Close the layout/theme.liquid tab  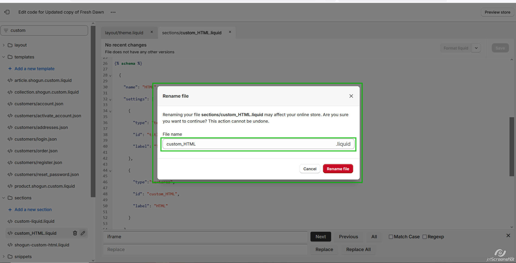point(152,32)
